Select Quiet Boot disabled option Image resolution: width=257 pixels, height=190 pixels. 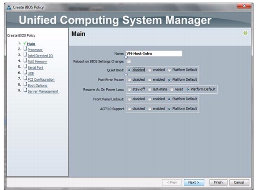click(x=129, y=70)
